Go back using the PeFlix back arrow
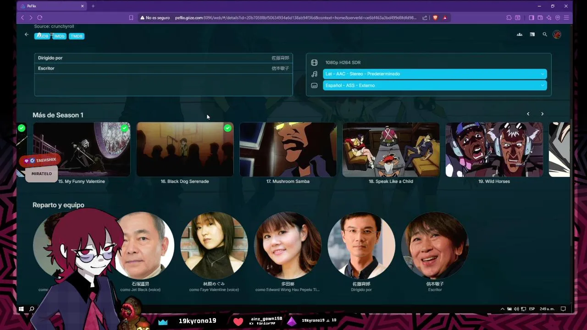The image size is (587, 330). 26,34
